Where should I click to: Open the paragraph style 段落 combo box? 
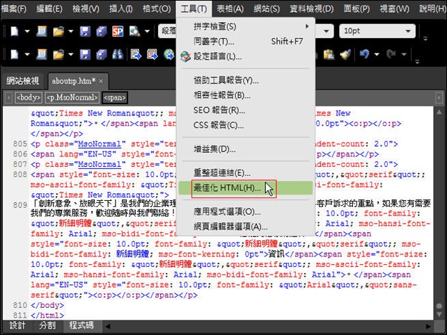pos(168,31)
